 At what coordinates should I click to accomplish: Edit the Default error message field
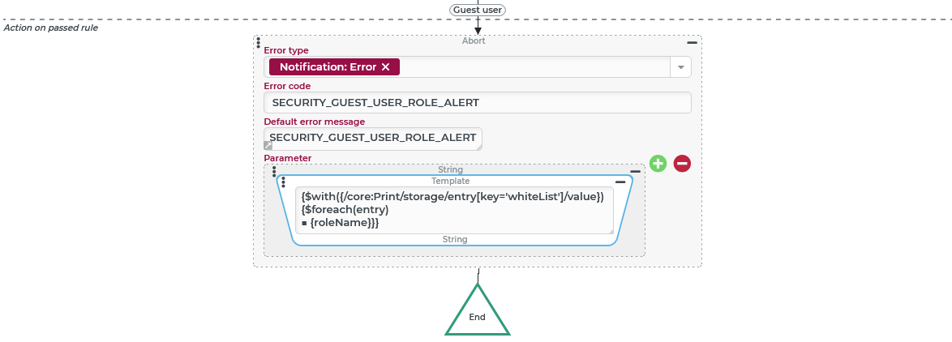[373, 139]
